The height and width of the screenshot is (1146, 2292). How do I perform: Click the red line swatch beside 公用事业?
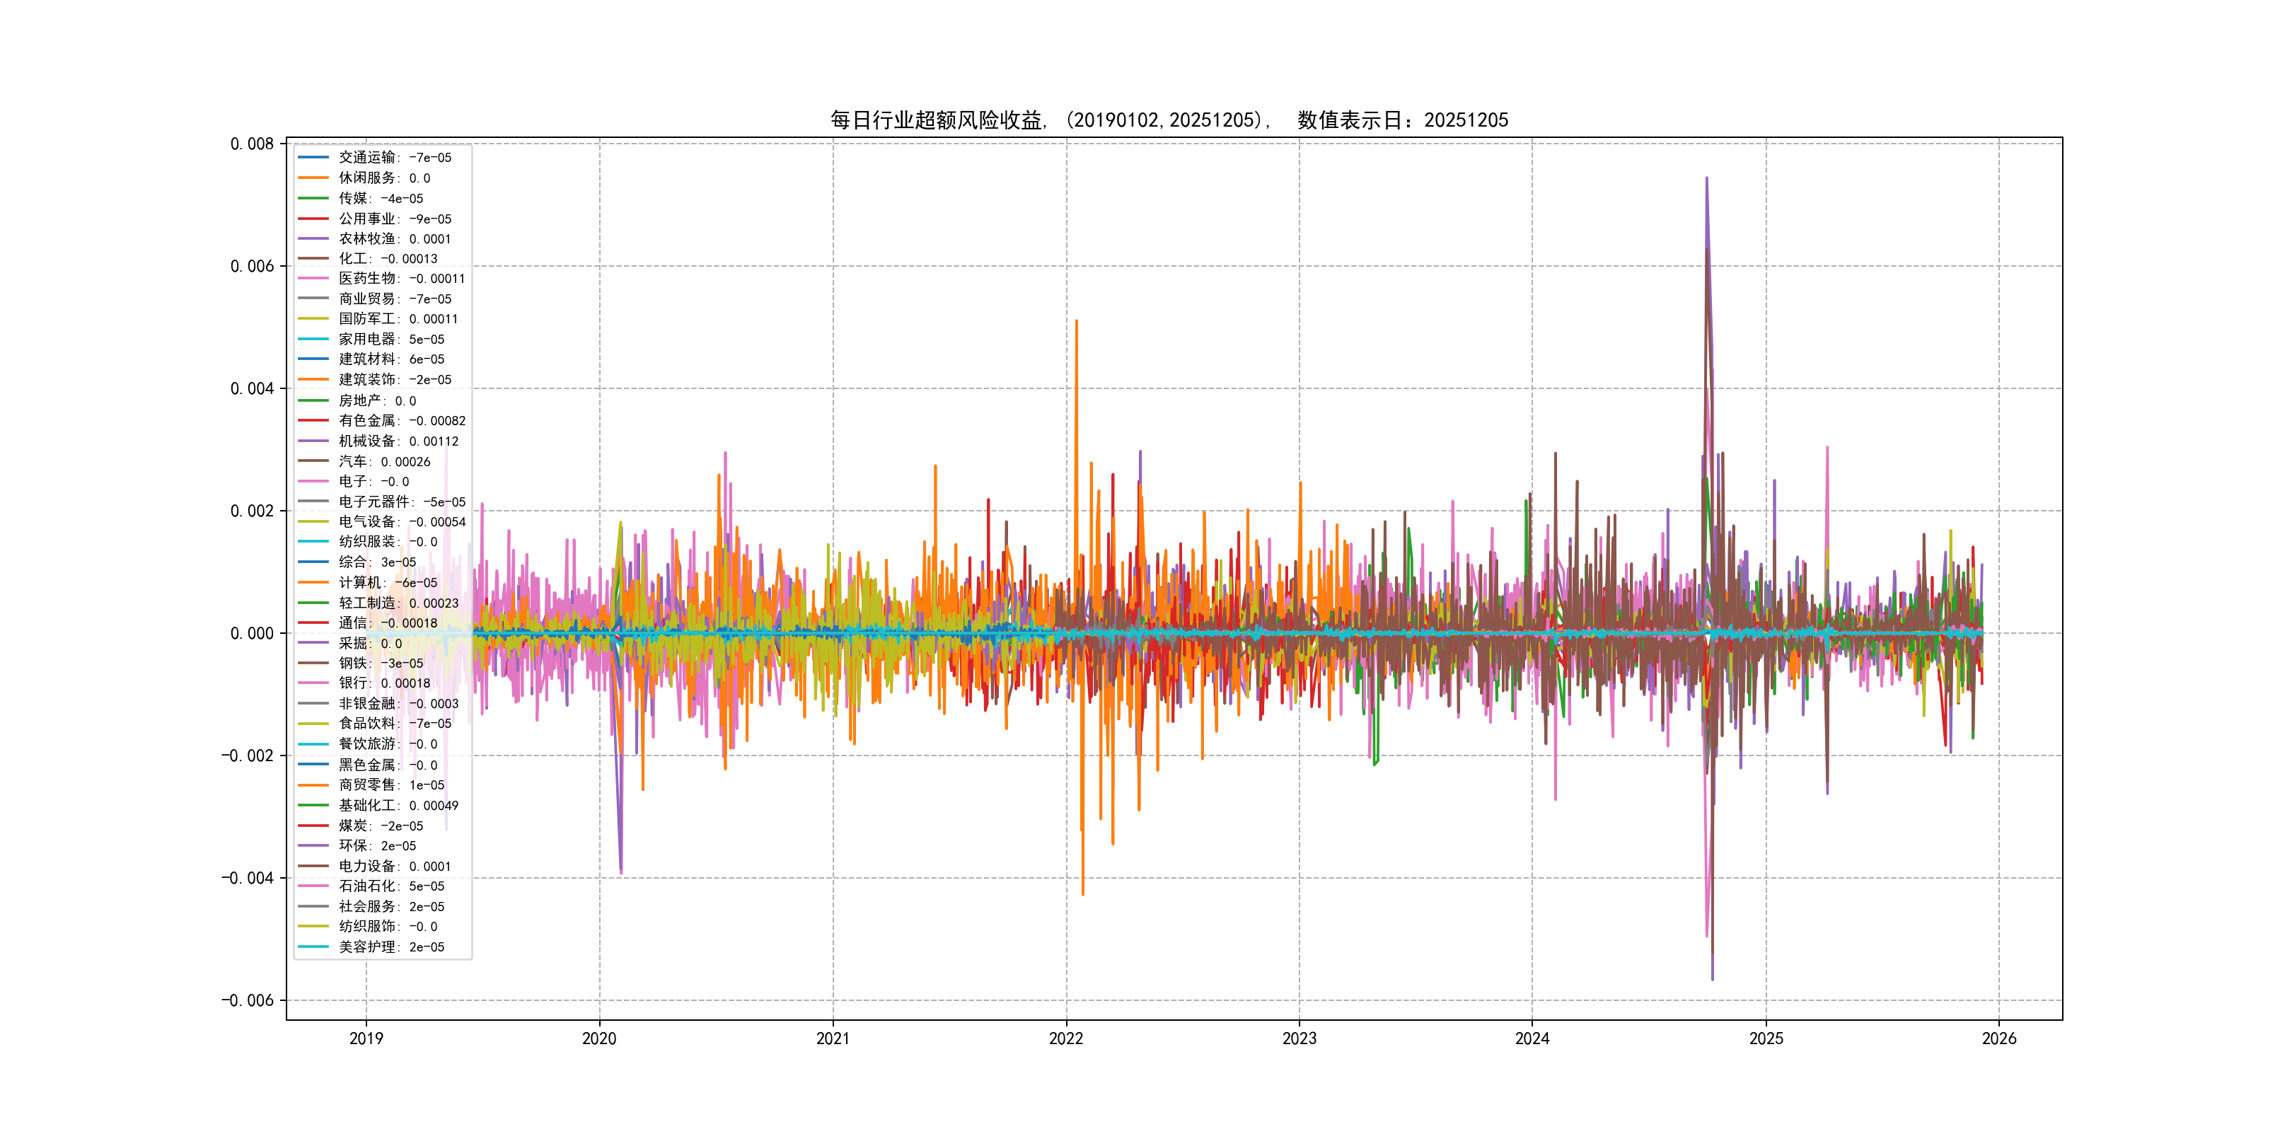tap(313, 218)
